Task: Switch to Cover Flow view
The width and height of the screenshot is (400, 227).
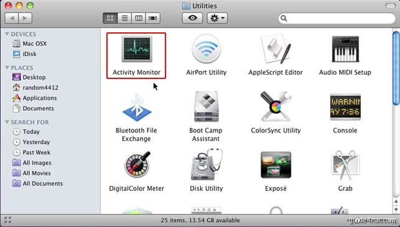Action: 153,18
